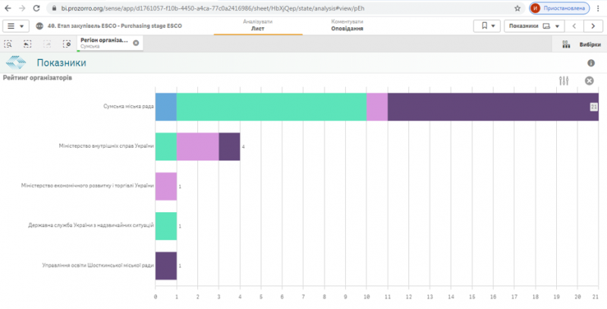
Task: Open chart exploration menu sliders icon
Action: point(564,81)
